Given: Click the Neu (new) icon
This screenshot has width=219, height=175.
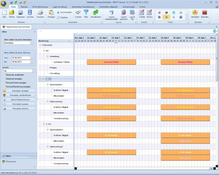Looking at the screenshot, I should (4, 13).
